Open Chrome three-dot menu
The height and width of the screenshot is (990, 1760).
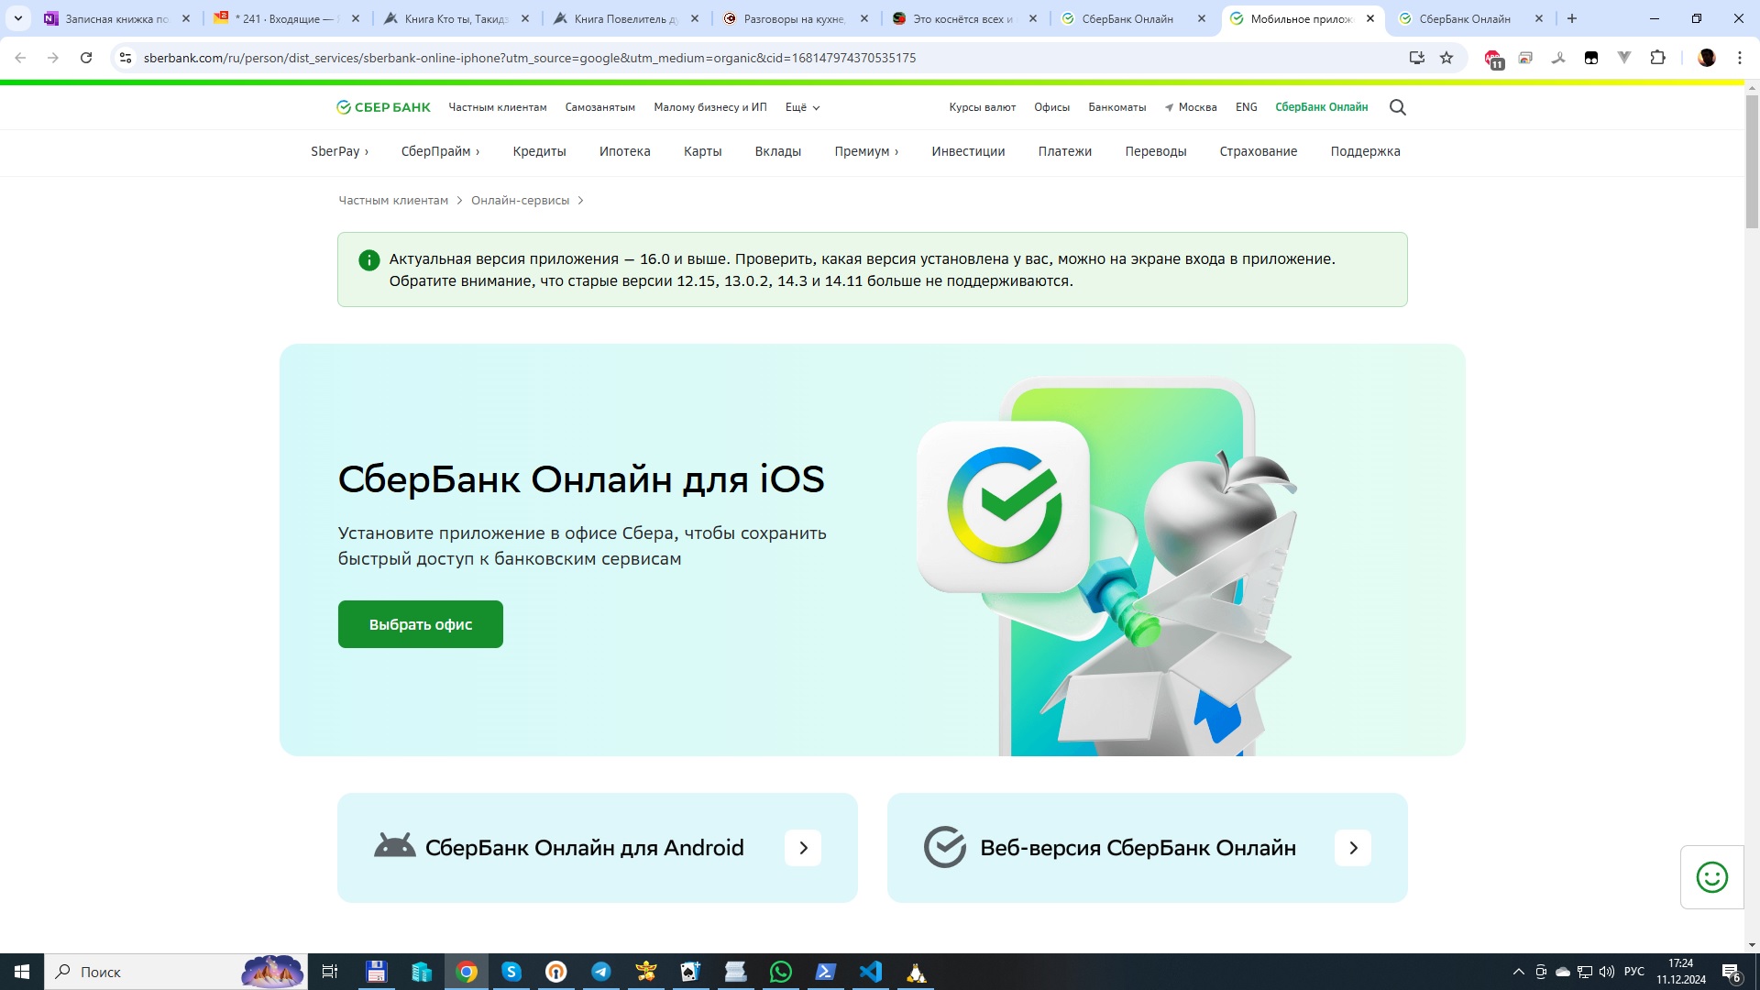point(1739,58)
